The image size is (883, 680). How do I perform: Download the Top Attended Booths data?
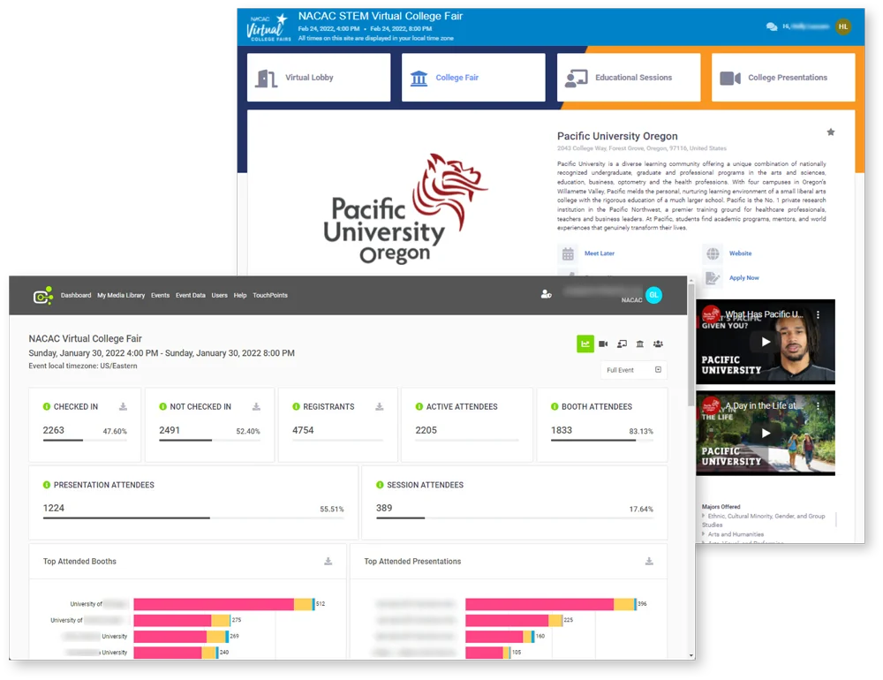(x=328, y=561)
